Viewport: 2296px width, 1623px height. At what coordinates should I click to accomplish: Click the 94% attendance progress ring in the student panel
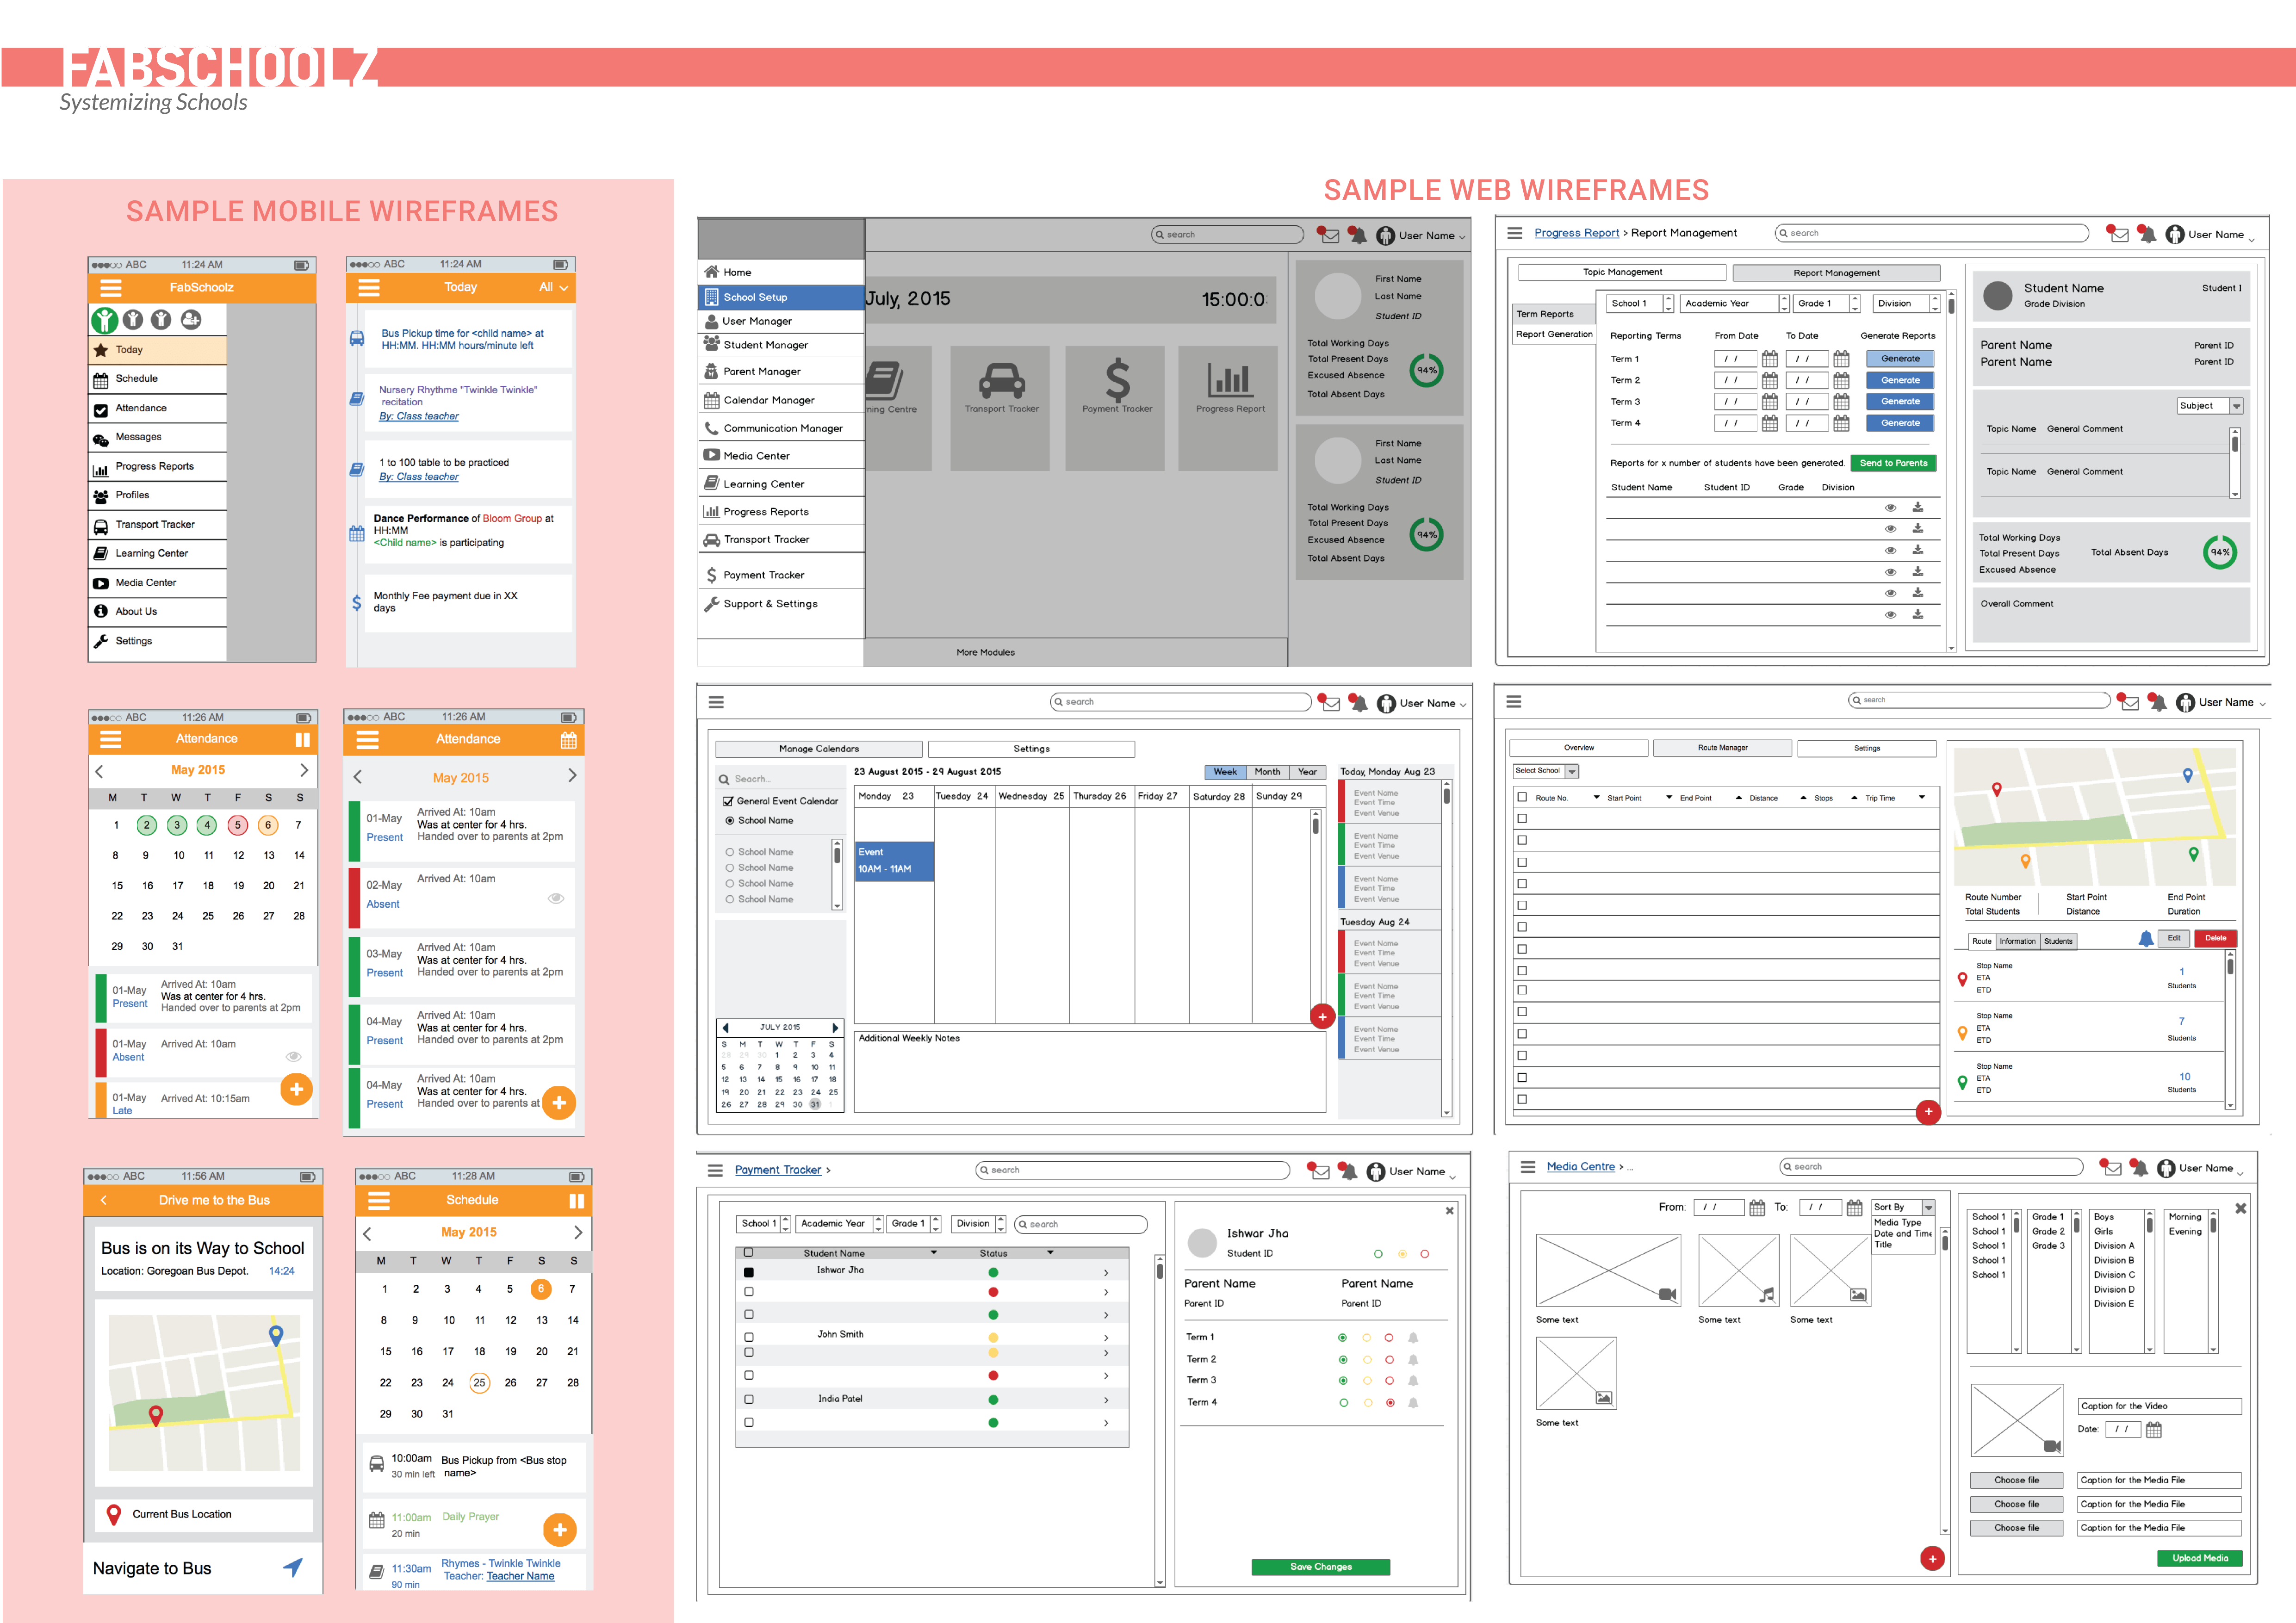pyautogui.click(x=2219, y=552)
